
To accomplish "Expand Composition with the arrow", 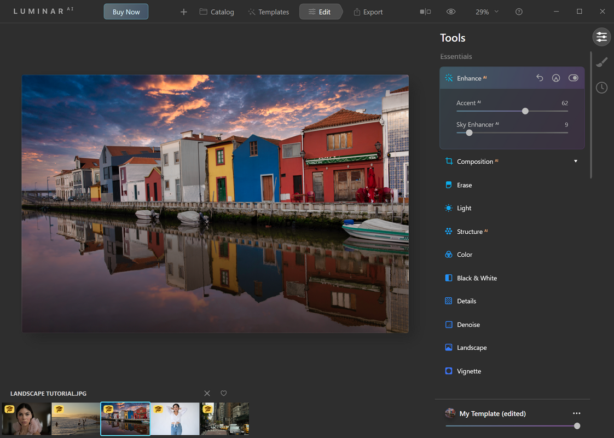I will (576, 161).
